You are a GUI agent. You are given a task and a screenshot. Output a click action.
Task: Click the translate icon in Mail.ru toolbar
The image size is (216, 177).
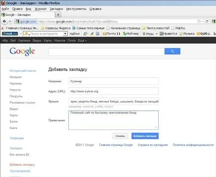point(85,34)
